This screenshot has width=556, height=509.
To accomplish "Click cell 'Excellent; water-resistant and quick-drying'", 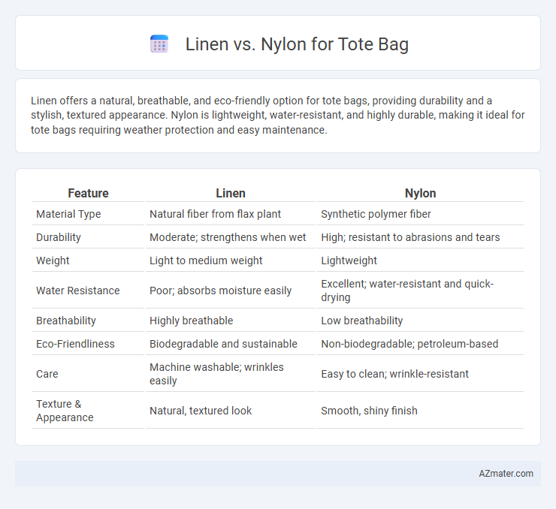I will pyautogui.click(x=407, y=291).
